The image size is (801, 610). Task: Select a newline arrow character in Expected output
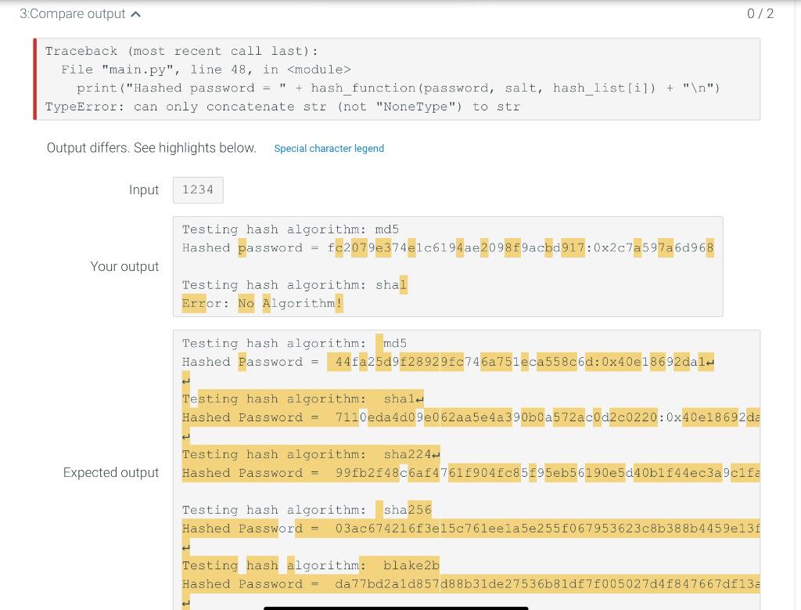pos(710,361)
